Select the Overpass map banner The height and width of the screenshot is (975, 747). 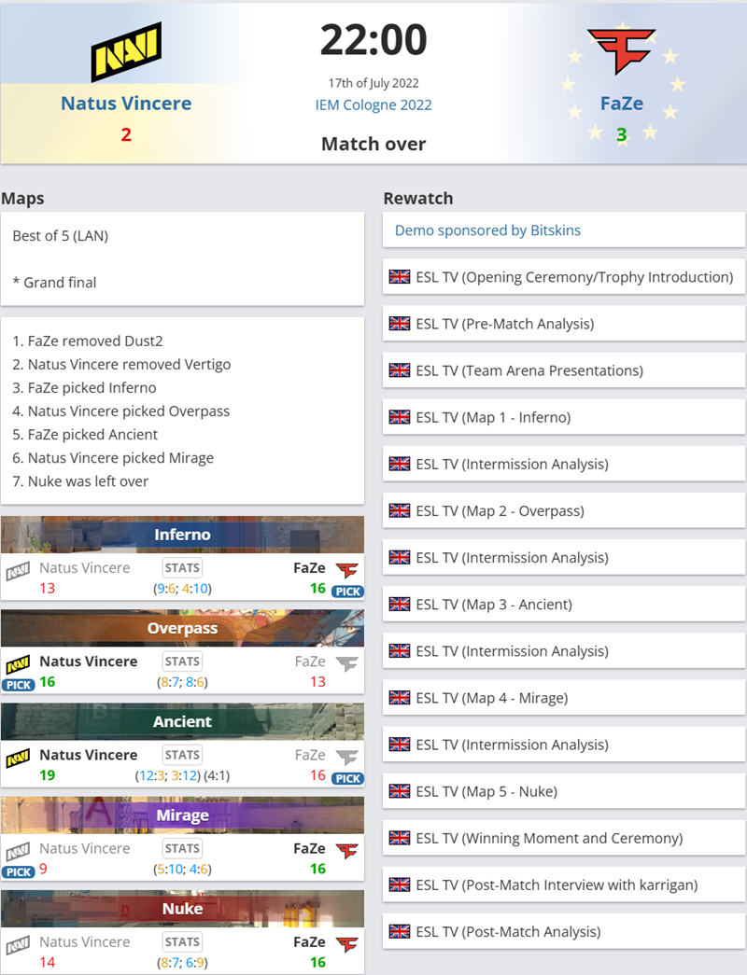click(x=182, y=628)
